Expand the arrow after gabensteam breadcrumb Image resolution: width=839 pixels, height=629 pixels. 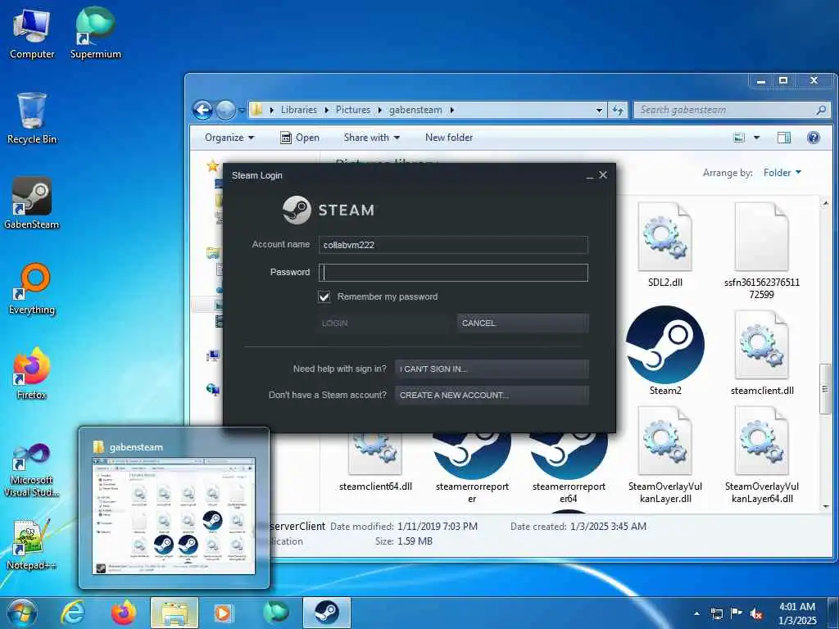pos(452,111)
